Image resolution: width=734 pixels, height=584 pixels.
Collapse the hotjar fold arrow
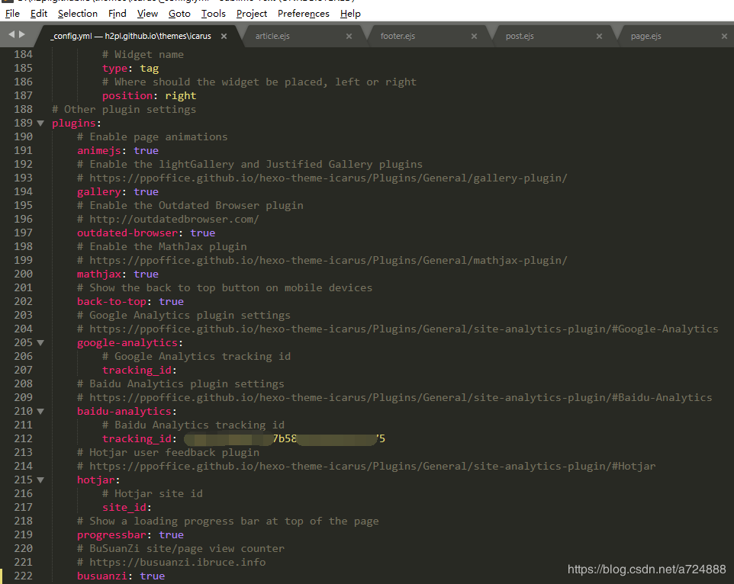40,480
